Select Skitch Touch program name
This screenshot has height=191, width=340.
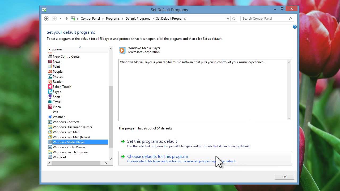click(62, 87)
